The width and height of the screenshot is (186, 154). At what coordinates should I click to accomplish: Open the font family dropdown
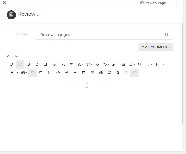tap(80, 64)
